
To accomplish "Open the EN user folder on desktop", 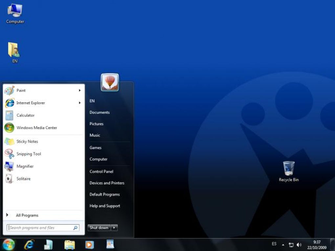I will click(x=14, y=52).
